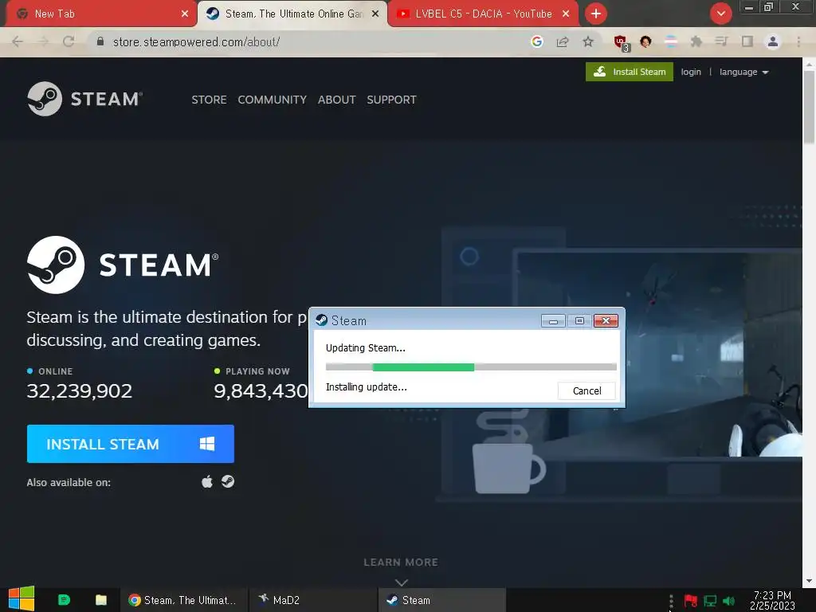Click the round avatar extension icon
Screen dimensions: 816x612
(x=645, y=41)
